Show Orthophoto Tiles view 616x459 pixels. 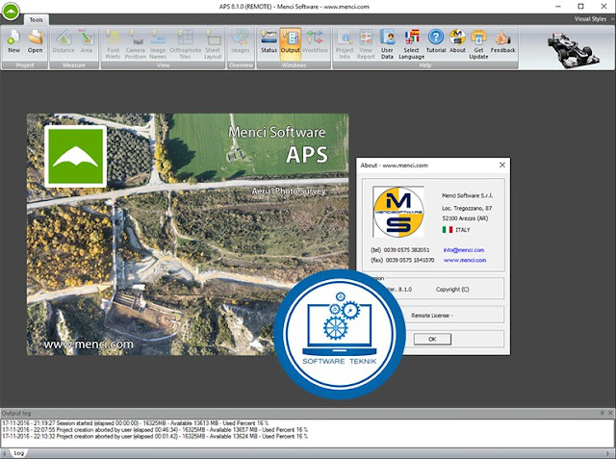click(185, 44)
